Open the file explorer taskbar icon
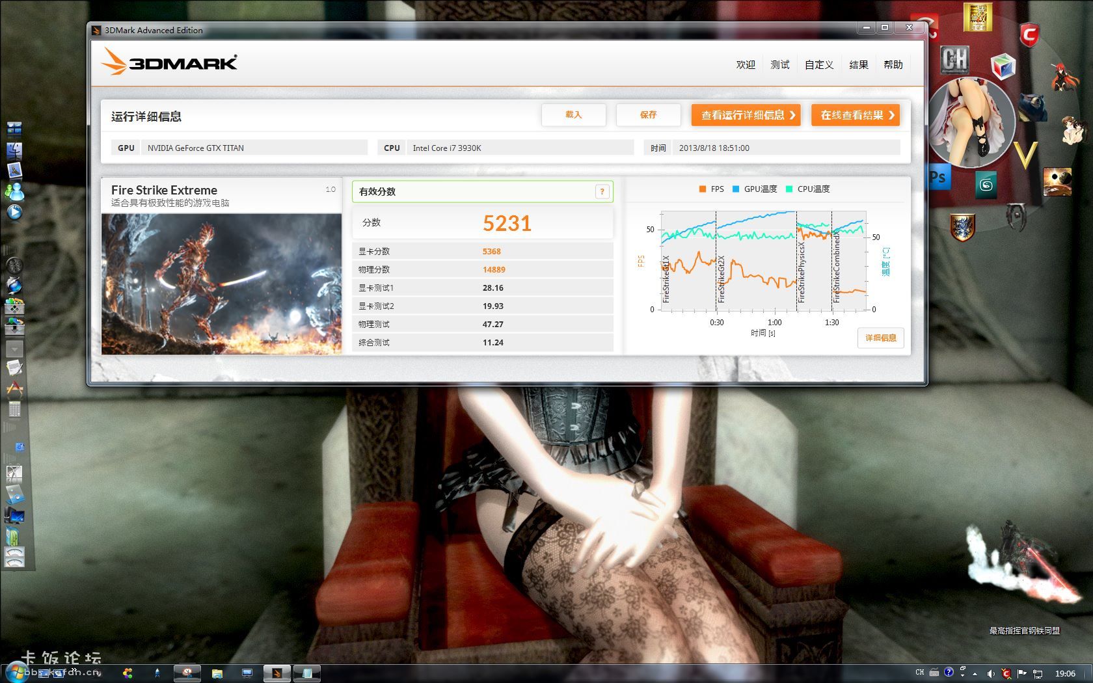The width and height of the screenshot is (1093, 683). pyautogui.click(x=217, y=673)
